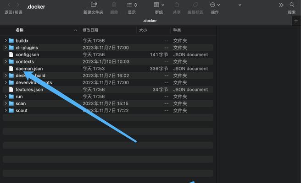Expand the devenvironments folder
The height and width of the screenshot is (183, 301).
point(6,82)
